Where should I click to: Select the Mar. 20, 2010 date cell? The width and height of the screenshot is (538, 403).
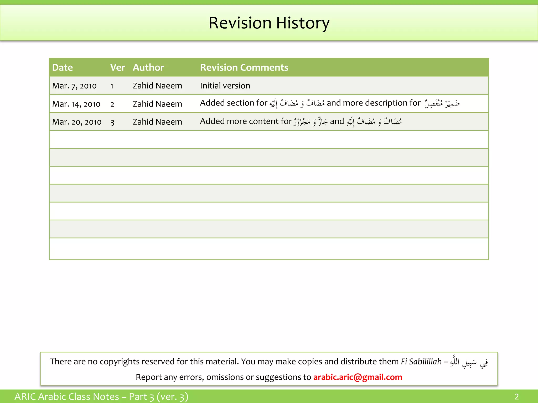pos(77,122)
